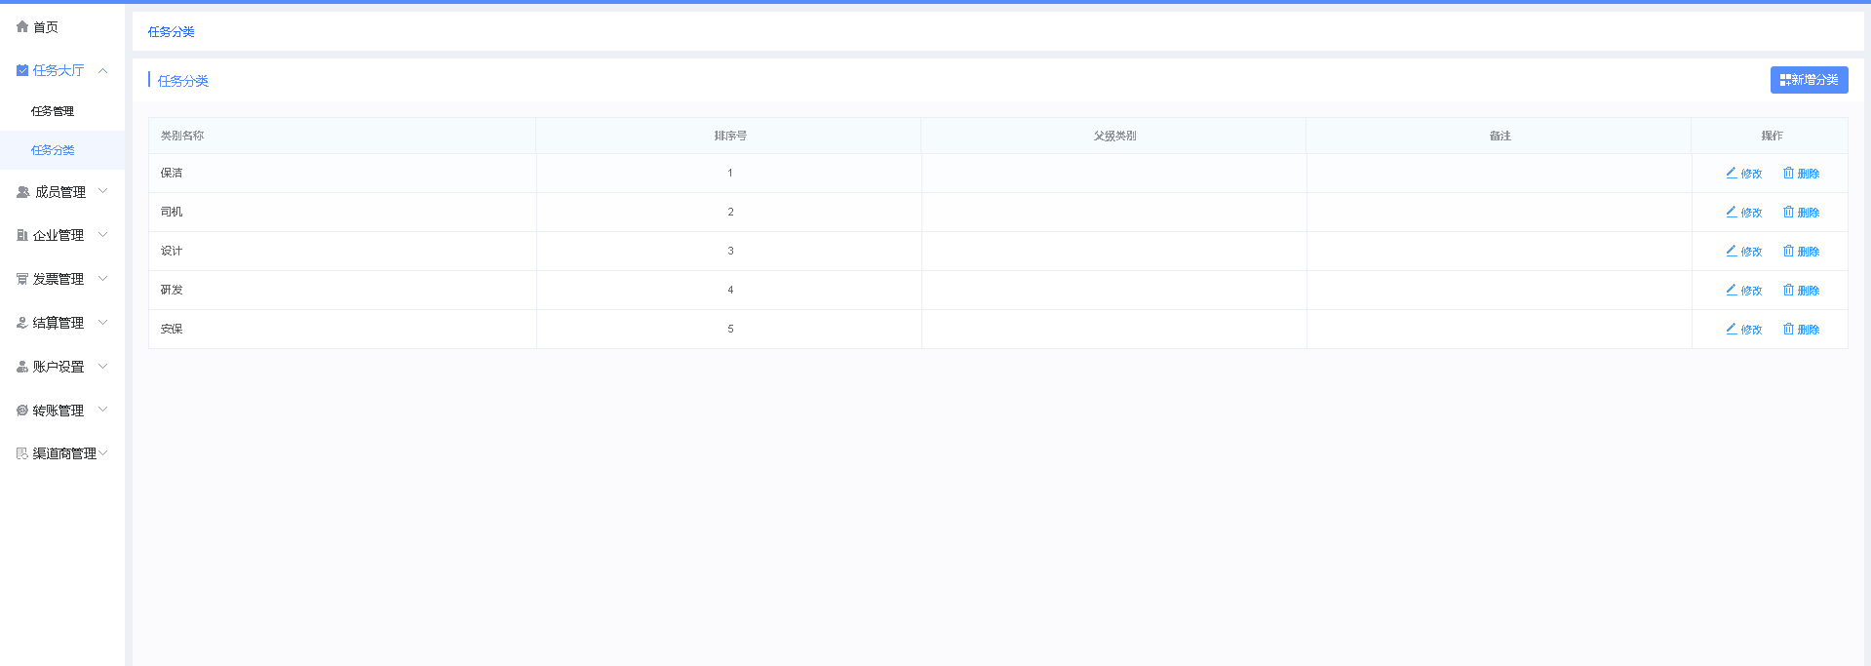The width and height of the screenshot is (1871, 666).
Task: Expand the 账户设置 submenu arrow
Action: 102,367
